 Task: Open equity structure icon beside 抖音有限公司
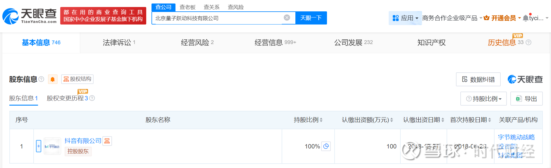pyautogui.click(x=107, y=141)
